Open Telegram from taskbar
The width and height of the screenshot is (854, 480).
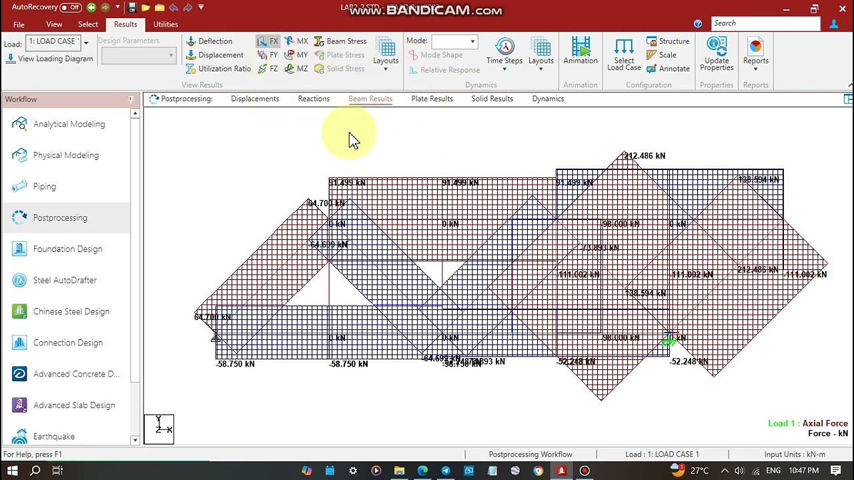point(446,471)
